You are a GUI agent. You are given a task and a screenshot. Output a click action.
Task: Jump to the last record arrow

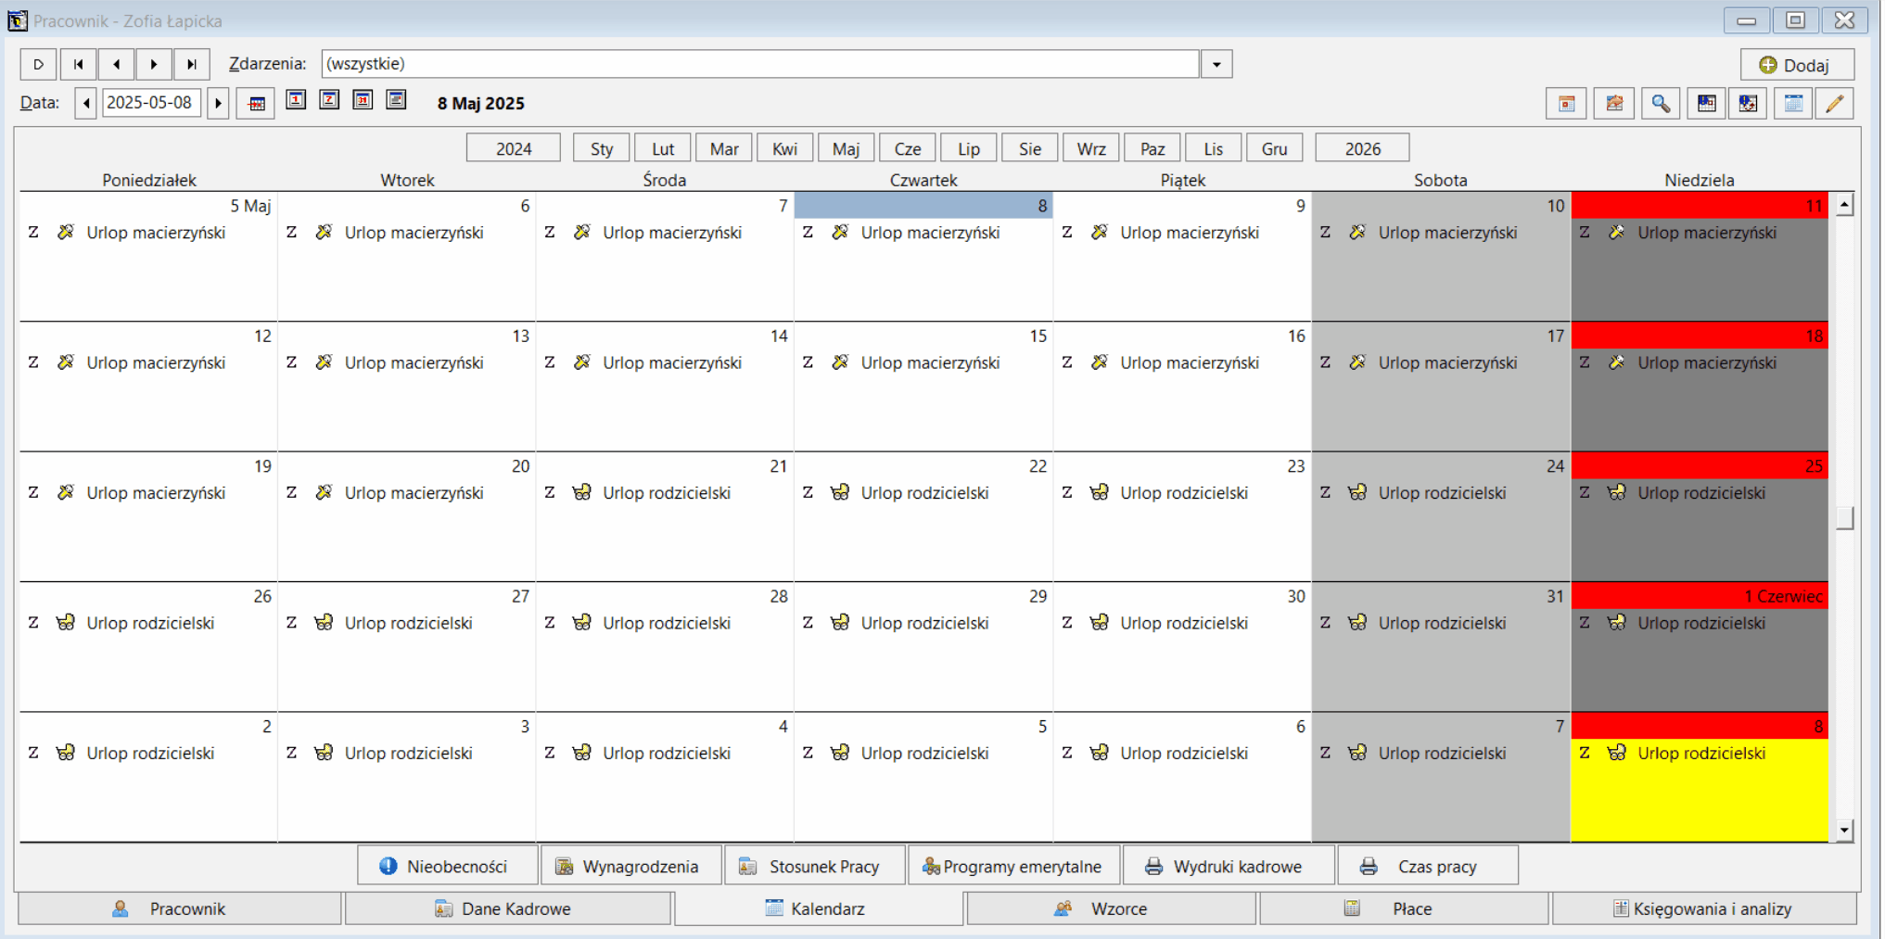click(192, 64)
